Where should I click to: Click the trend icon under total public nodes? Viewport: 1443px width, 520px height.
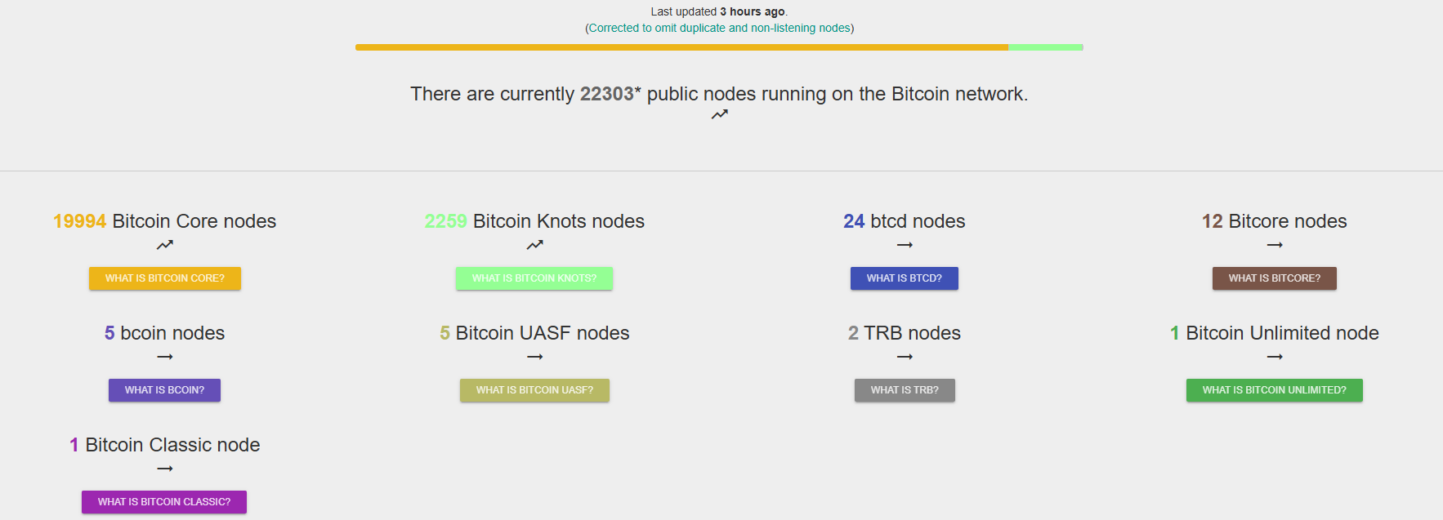point(719,115)
